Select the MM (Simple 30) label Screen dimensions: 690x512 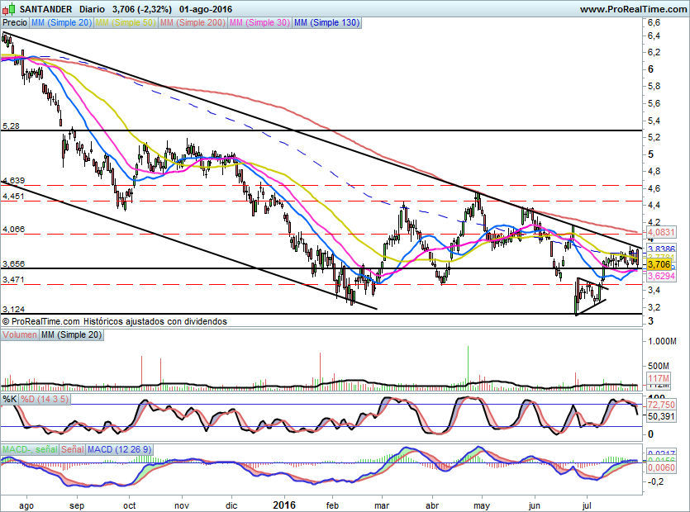[259, 22]
